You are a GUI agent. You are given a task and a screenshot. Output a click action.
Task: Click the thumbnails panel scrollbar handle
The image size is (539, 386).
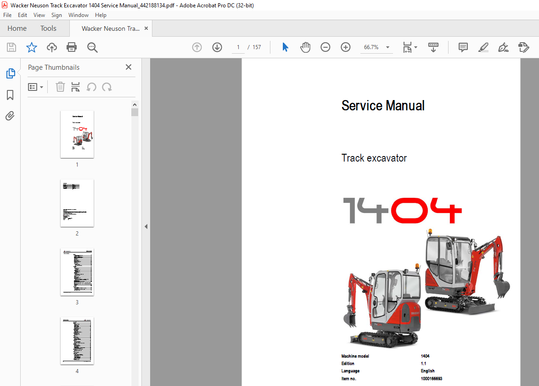pos(135,112)
